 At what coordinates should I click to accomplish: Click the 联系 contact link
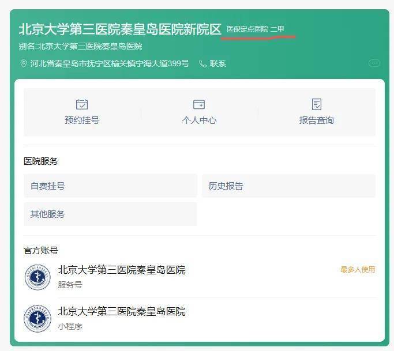[x=218, y=63]
